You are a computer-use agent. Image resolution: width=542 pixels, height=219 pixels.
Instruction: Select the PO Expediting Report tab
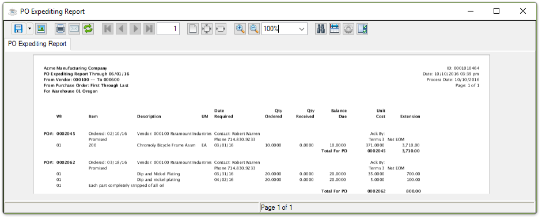37,44
